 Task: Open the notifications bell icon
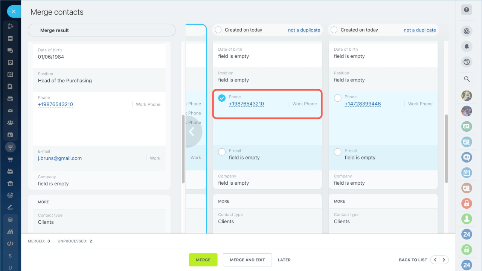click(467, 47)
